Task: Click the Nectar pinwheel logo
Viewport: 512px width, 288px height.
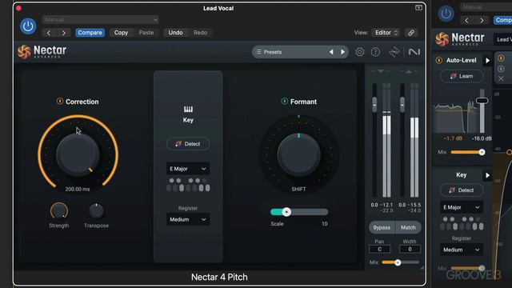Action: tap(24, 51)
